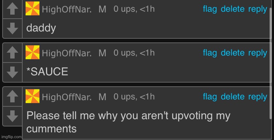Viewport: 274px width, 140px height.
Task: Flag the "daddy" comment
Action: click(210, 9)
